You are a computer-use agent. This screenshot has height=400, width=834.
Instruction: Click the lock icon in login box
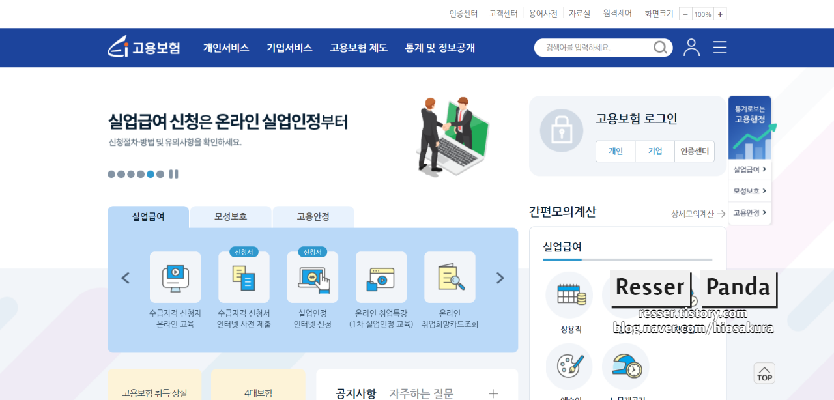click(x=562, y=130)
